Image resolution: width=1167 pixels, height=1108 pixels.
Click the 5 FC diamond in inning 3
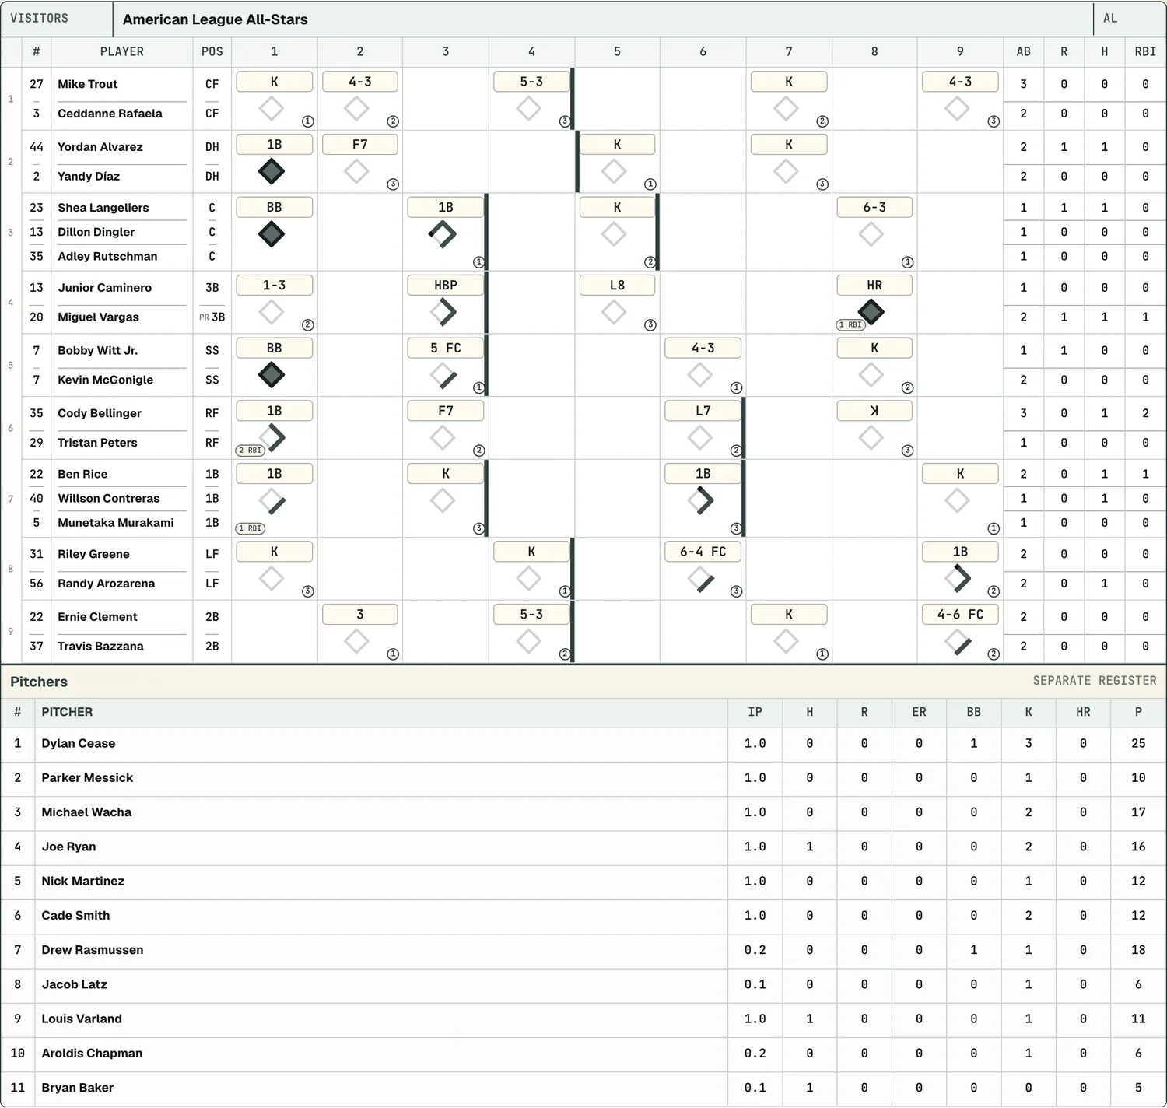pyautogui.click(x=443, y=375)
